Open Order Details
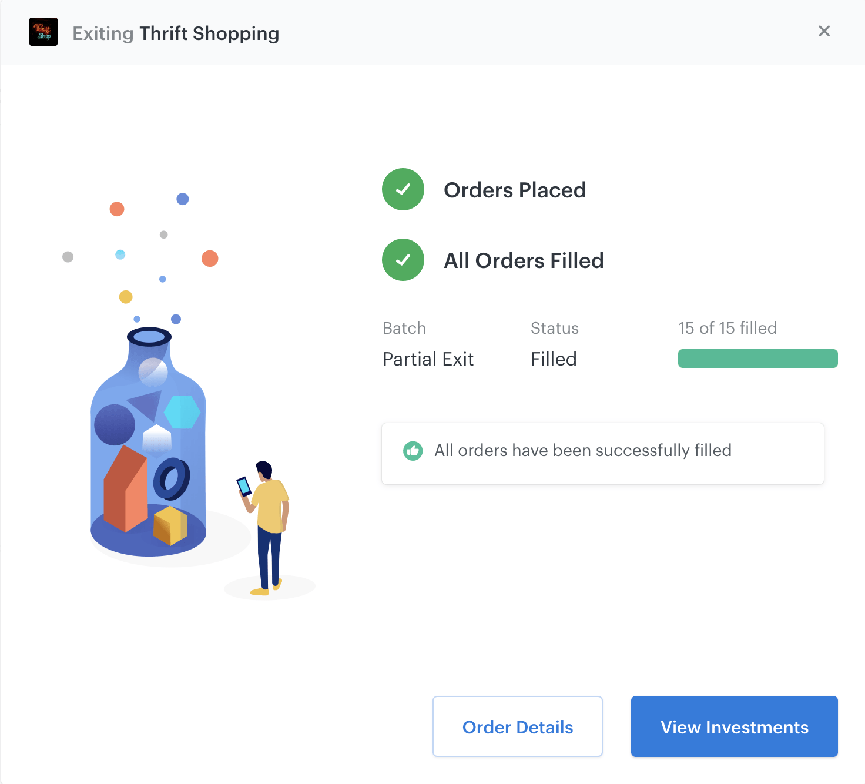Viewport: 865px width, 784px height. pyautogui.click(x=518, y=726)
